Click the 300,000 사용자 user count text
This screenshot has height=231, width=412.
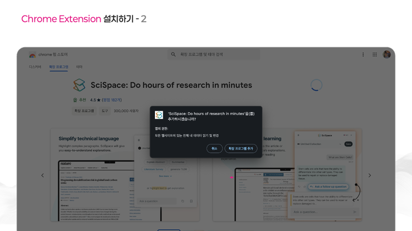126,111
